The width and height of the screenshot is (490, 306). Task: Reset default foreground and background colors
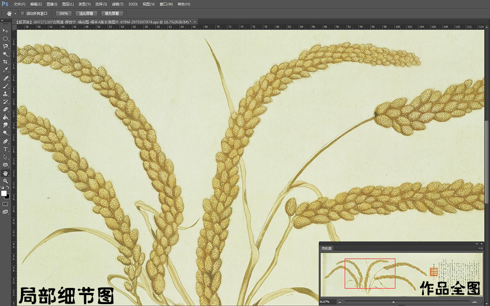(x=2, y=187)
